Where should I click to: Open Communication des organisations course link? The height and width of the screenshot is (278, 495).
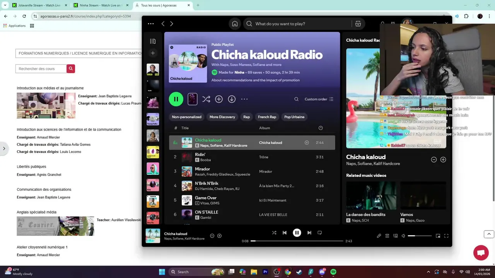[44, 189]
